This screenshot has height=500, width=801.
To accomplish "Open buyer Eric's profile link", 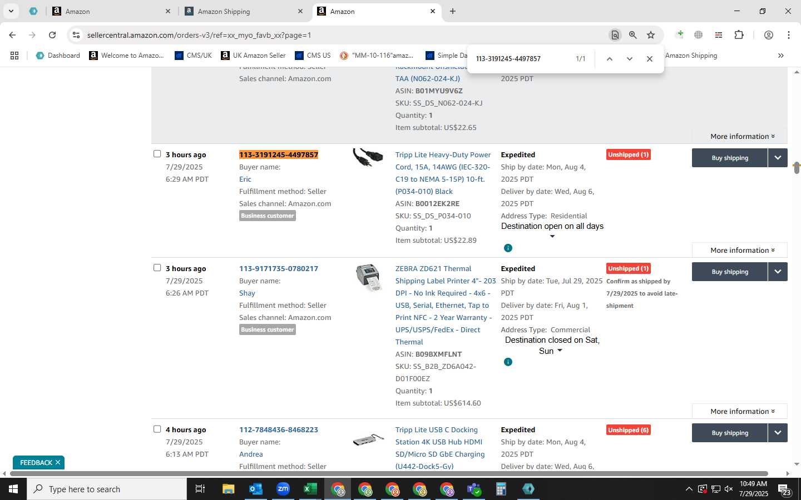I will (x=245, y=179).
